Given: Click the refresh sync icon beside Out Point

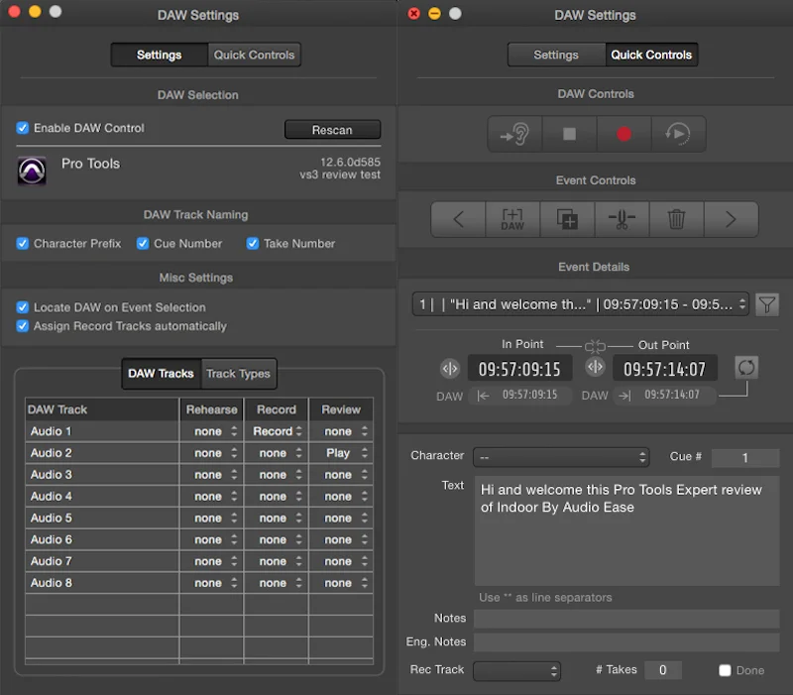Looking at the screenshot, I should [x=746, y=367].
